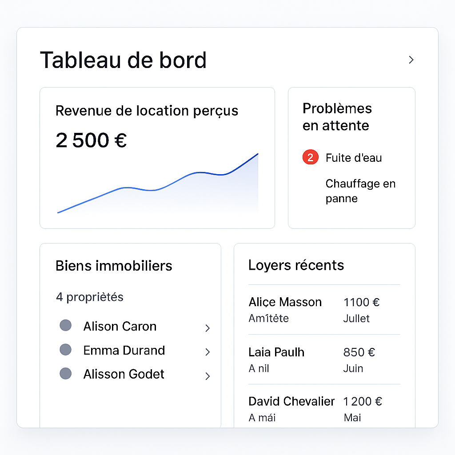The width and height of the screenshot is (455, 455).
Task: Open Laia Paulh's rent payment entry
Action: 324,359
